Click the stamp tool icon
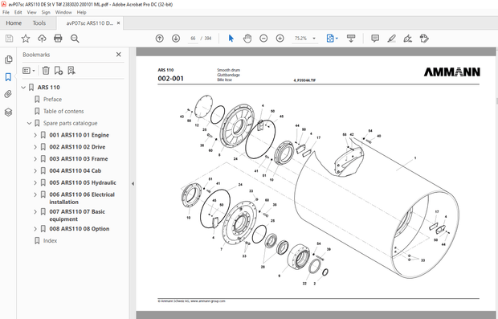Viewport: 498px width, 319px height. [424, 39]
